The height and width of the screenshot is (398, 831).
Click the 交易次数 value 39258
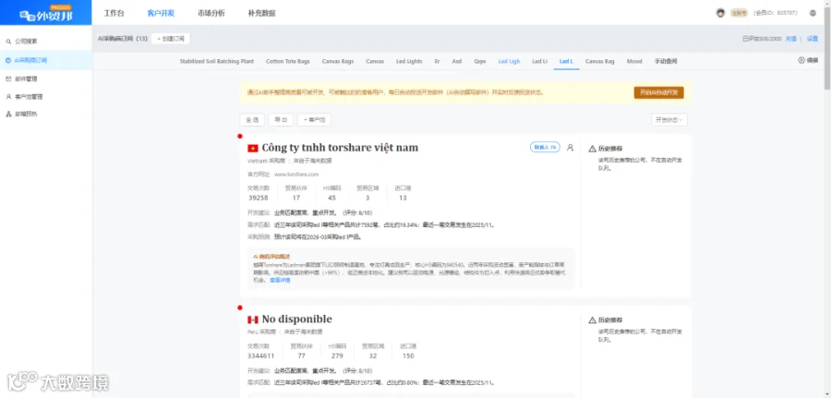click(x=259, y=198)
